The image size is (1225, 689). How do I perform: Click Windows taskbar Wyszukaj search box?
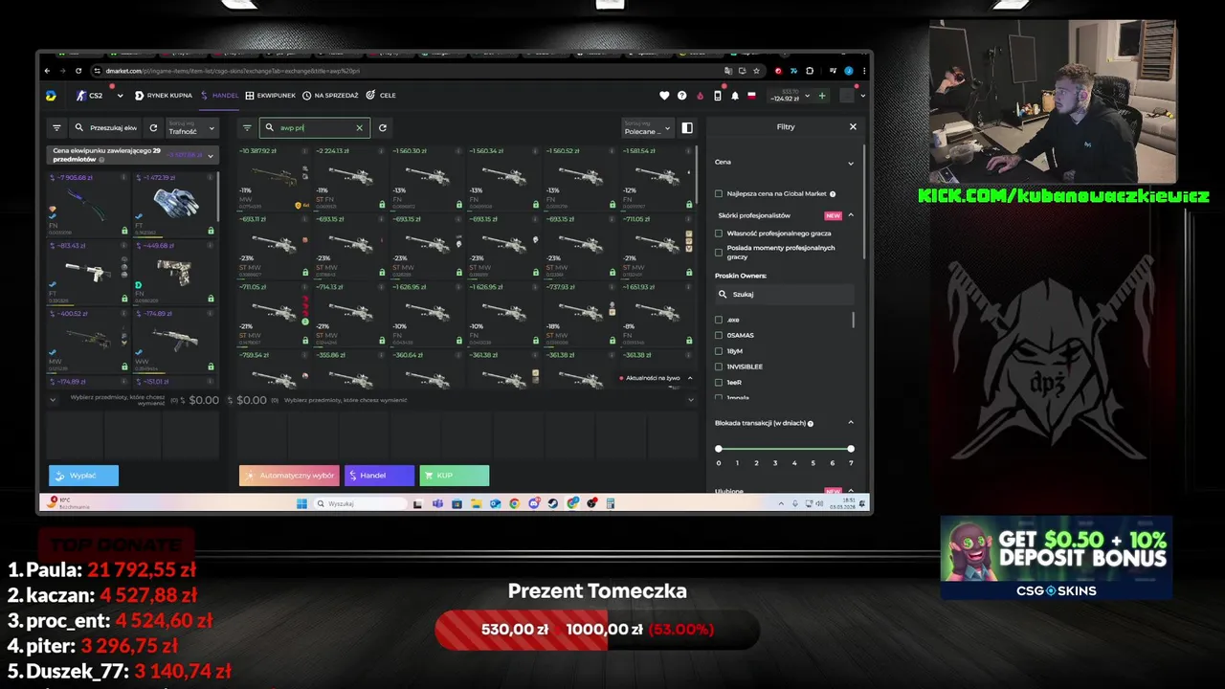tap(360, 503)
